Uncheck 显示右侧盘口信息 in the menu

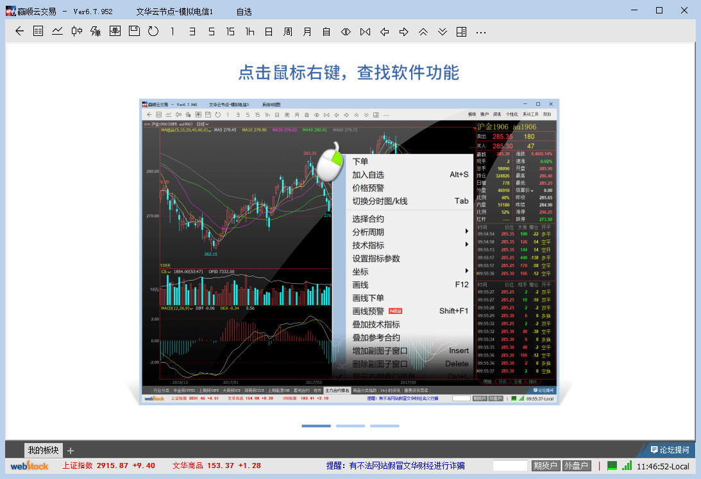[384, 376]
